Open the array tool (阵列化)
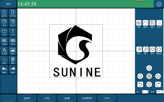 pyautogui.click(x=159, y=23)
